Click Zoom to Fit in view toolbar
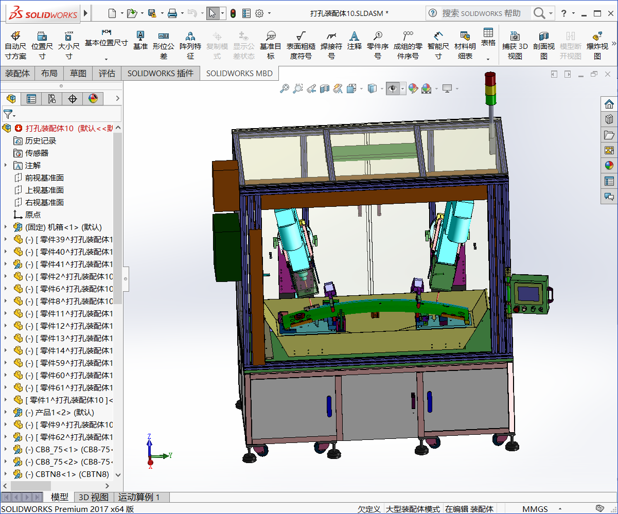Image resolution: width=618 pixels, height=514 pixels. pyautogui.click(x=285, y=89)
